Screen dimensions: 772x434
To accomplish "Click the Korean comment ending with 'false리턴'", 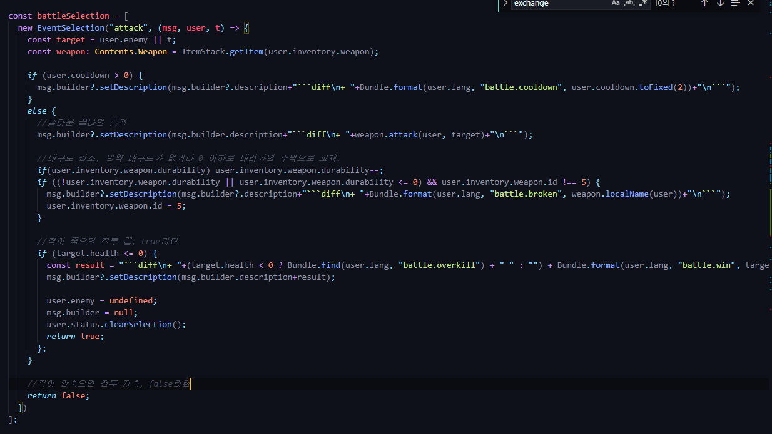I will click(109, 383).
